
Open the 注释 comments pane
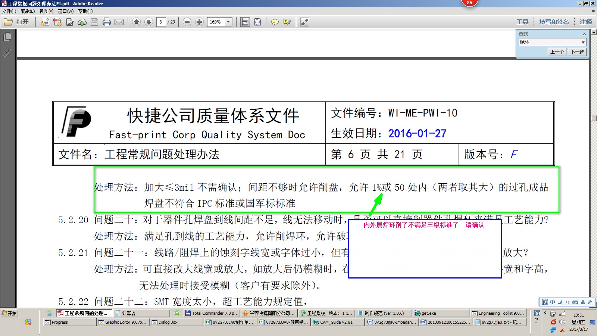586,22
